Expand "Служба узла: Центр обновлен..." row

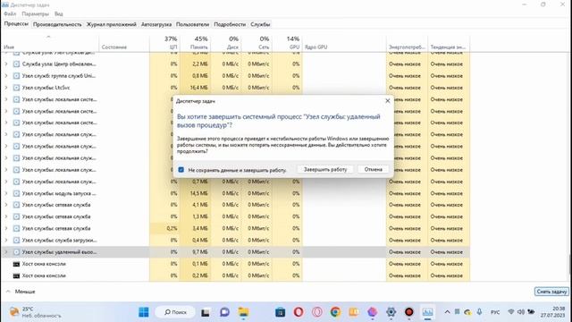6,64
